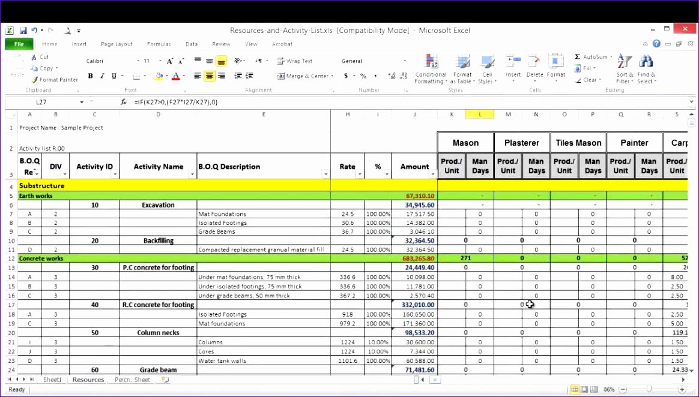This screenshot has height=397, width=699.
Task: Click the zoom slider handle
Action: pyautogui.click(x=650, y=389)
